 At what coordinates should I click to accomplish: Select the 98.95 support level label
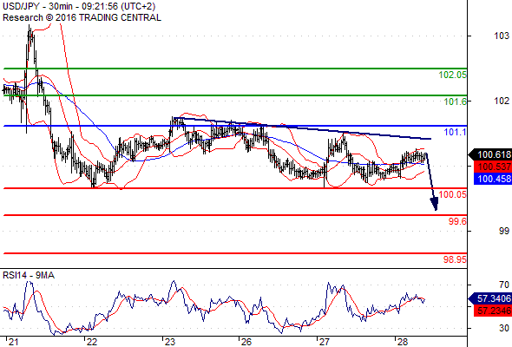[x=455, y=259]
